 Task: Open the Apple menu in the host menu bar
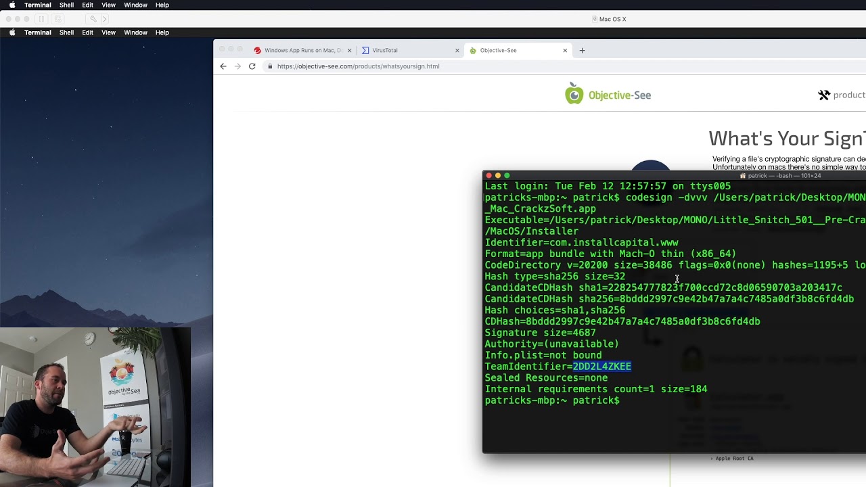click(x=12, y=5)
